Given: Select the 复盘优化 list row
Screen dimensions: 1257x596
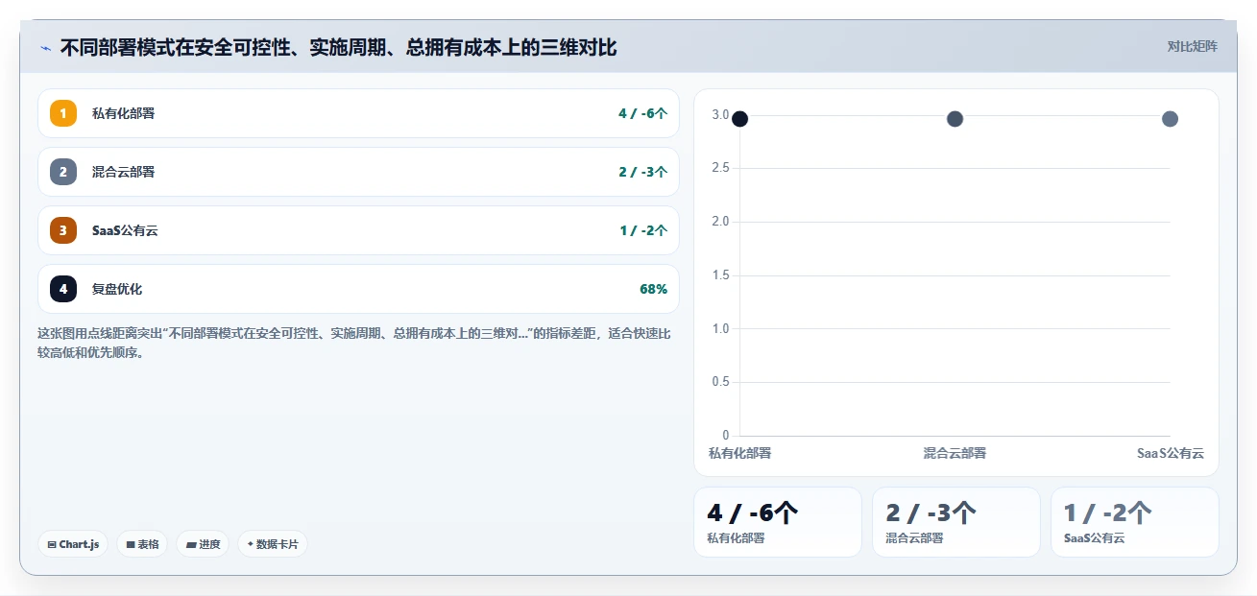Looking at the screenshot, I should pyautogui.click(x=358, y=289).
